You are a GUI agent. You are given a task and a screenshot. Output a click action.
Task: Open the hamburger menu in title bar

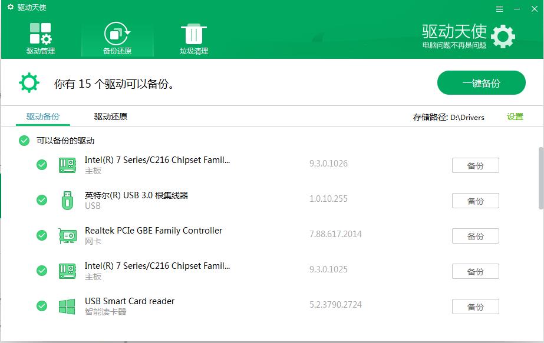(499, 9)
